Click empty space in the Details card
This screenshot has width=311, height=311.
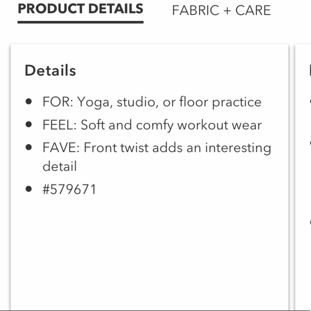149,249
